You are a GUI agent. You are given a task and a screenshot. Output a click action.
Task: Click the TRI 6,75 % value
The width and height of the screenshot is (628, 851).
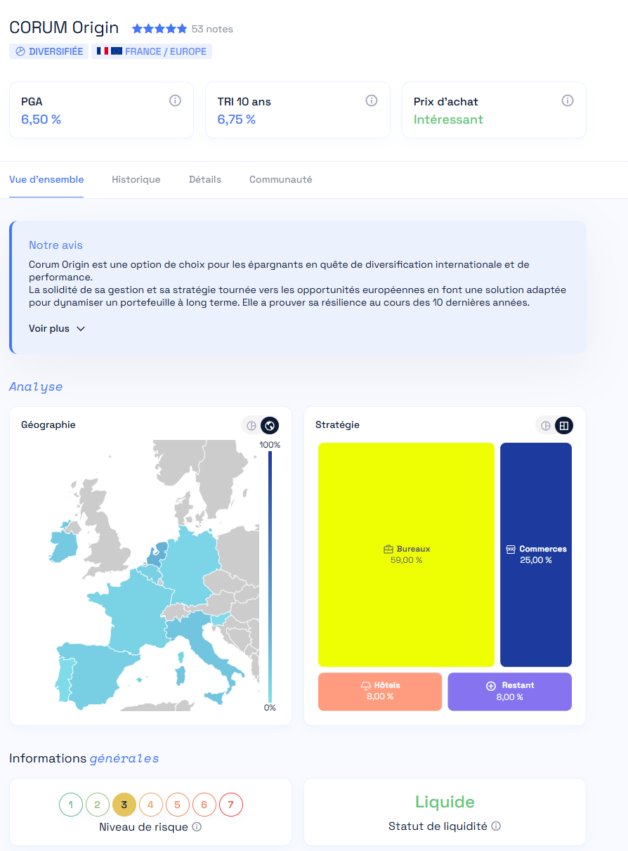coord(236,119)
